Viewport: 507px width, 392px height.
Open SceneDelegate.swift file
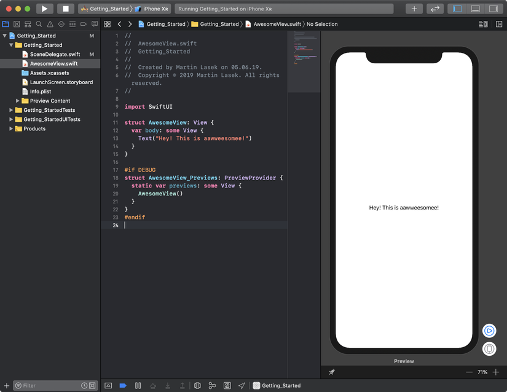55,55
